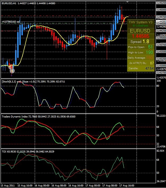The image size is (166, 188).
Task: Click the chart shift triangle marker at top
Action: (128, 2)
